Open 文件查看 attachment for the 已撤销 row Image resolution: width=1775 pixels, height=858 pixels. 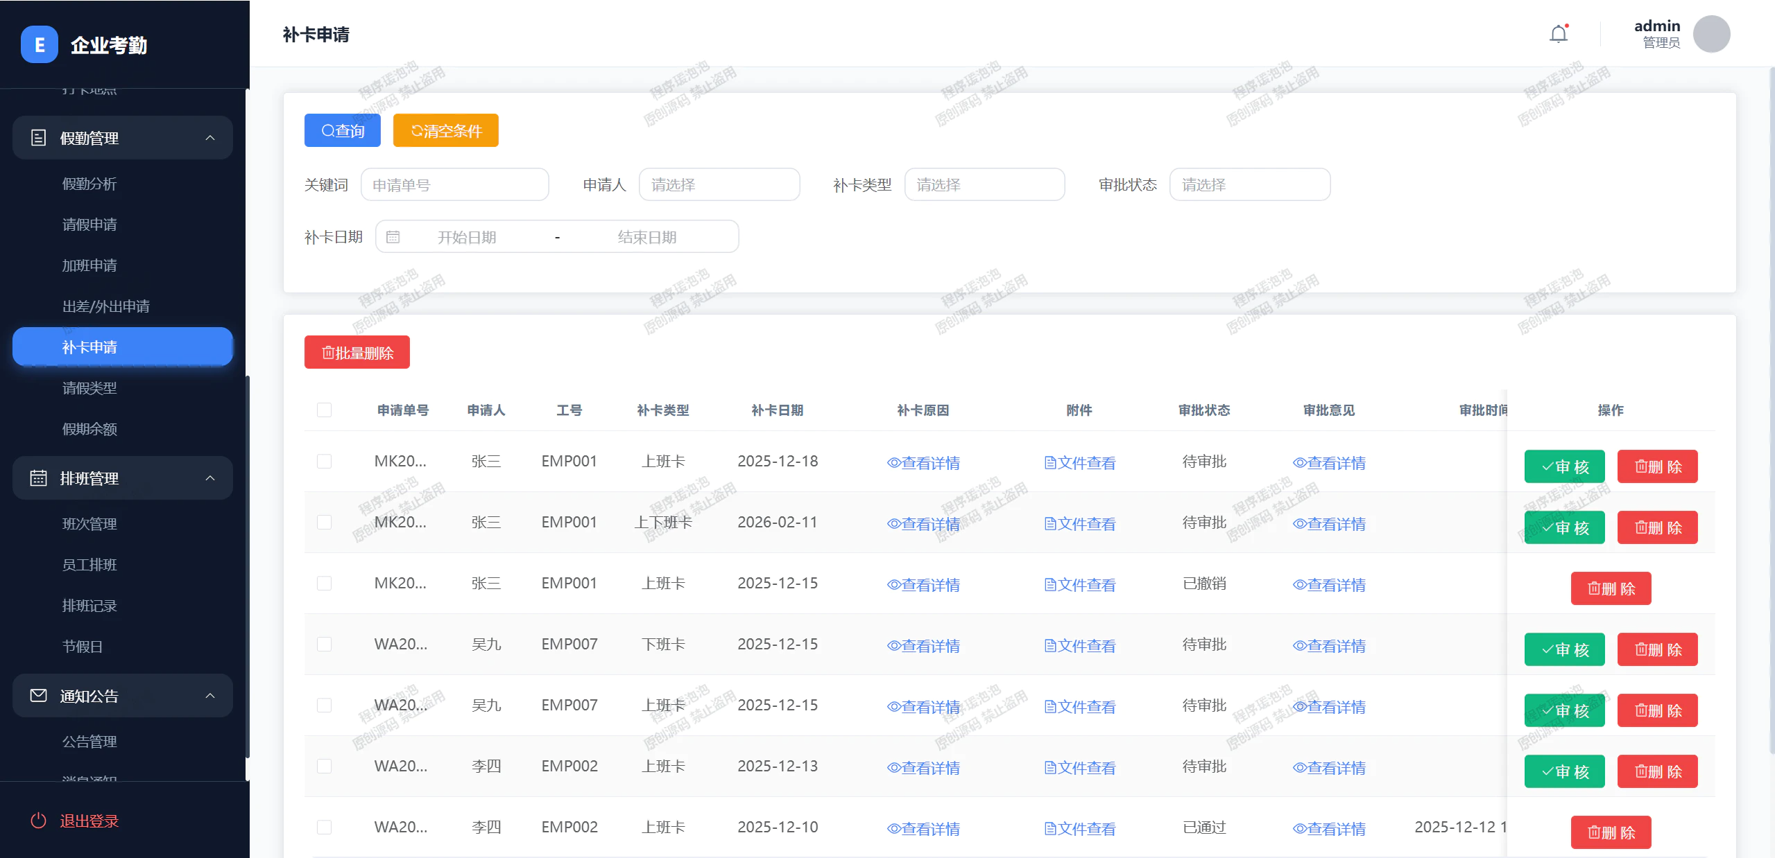(x=1080, y=584)
